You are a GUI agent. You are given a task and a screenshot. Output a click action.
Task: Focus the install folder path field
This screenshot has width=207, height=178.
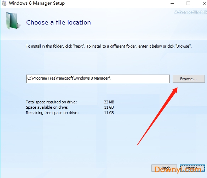[98, 79]
